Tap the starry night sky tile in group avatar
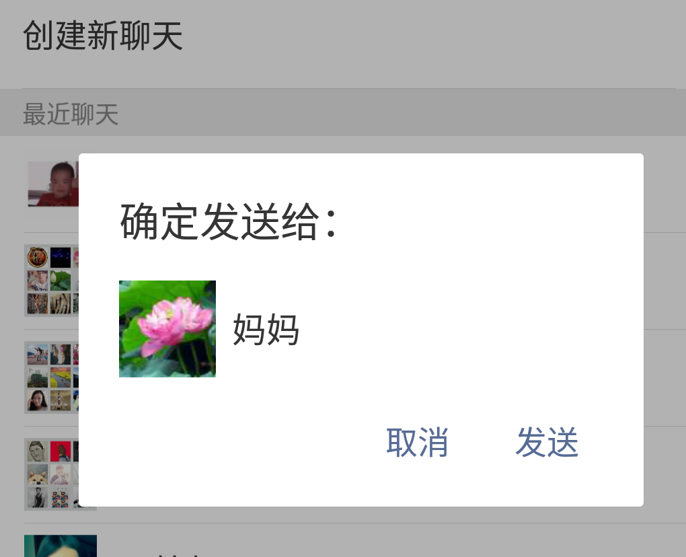 (x=61, y=257)
